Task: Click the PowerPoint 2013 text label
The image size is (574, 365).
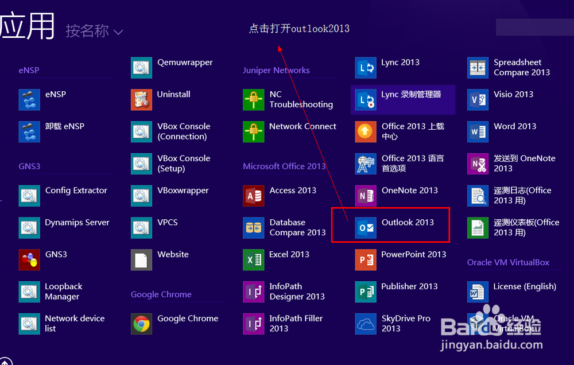Action: (x=414, y=254)
